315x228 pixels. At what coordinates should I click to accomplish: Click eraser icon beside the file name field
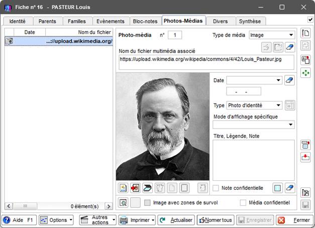(289, 47)
